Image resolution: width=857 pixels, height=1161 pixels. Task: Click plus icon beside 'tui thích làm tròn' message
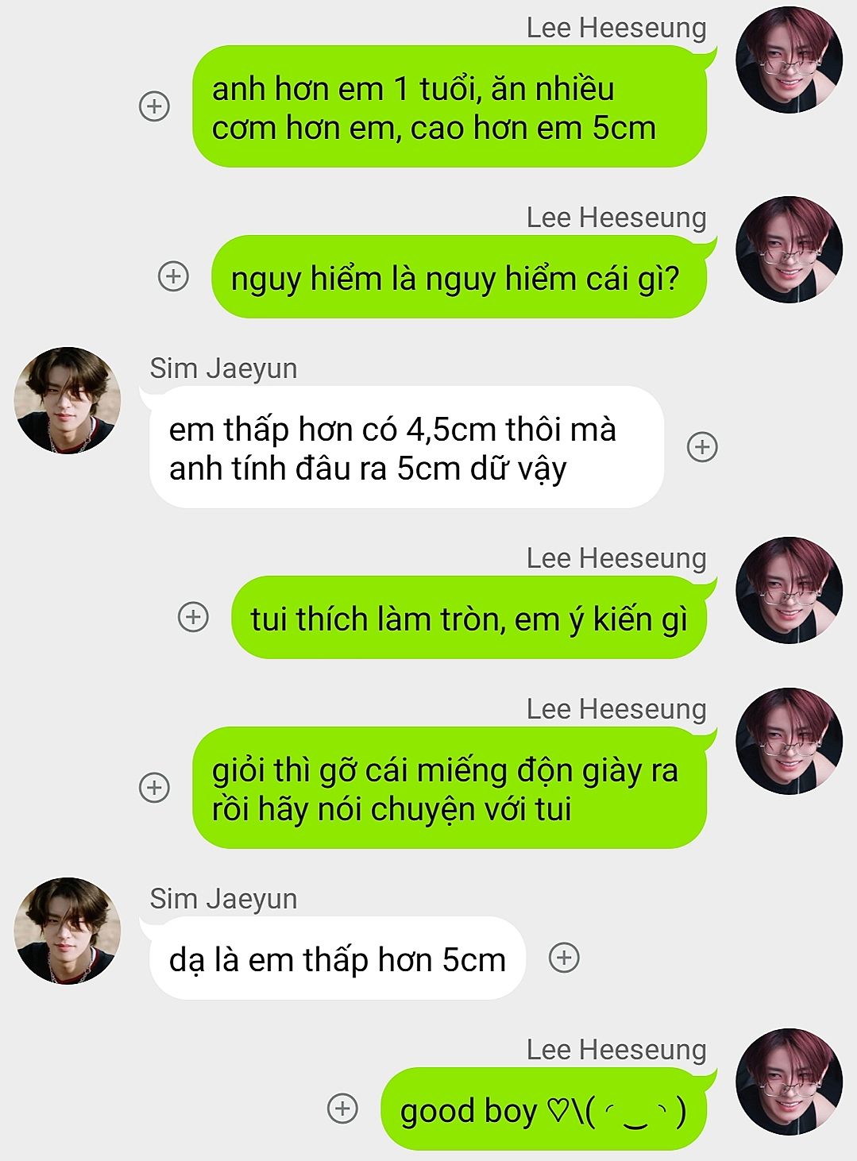[x=193, y=617]
